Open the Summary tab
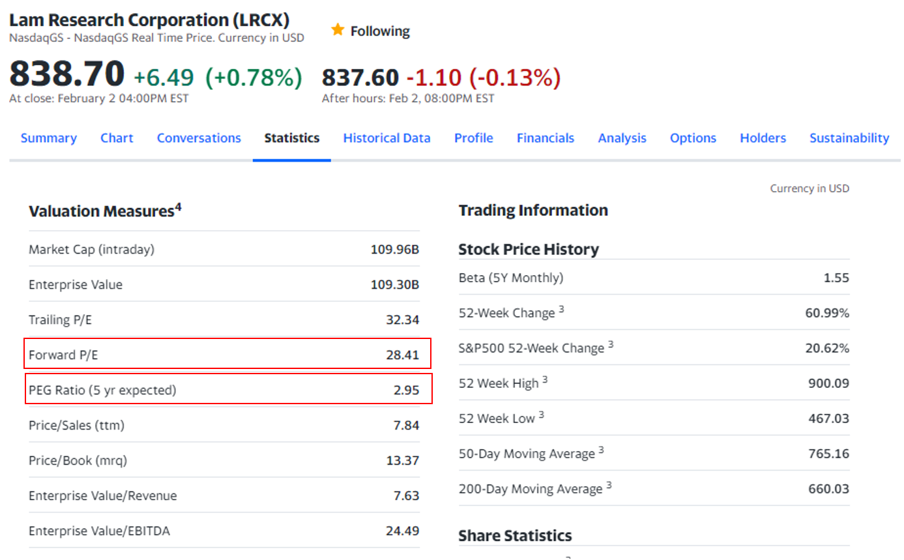This screenshot has width=904, height=560. point(48,138)
